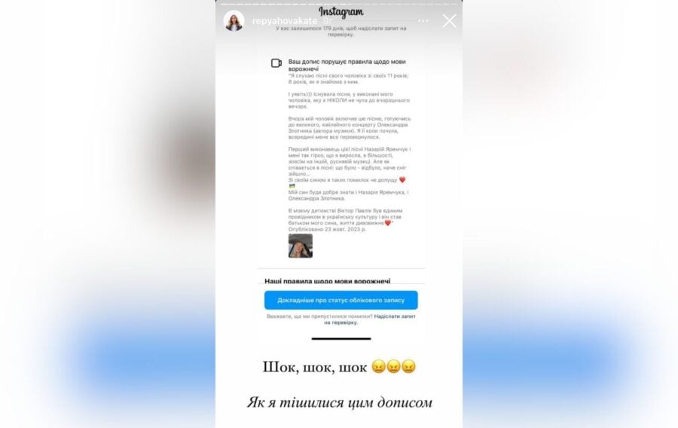Click the red heart emoji after 'не допущу'
678x428 pixels.
pyautogui.click(x=402, y=180)
